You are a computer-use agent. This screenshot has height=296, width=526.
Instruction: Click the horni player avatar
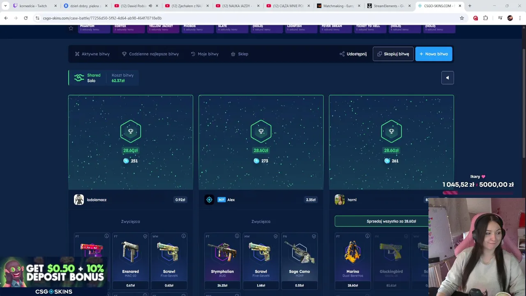click(x=339, y=200)
